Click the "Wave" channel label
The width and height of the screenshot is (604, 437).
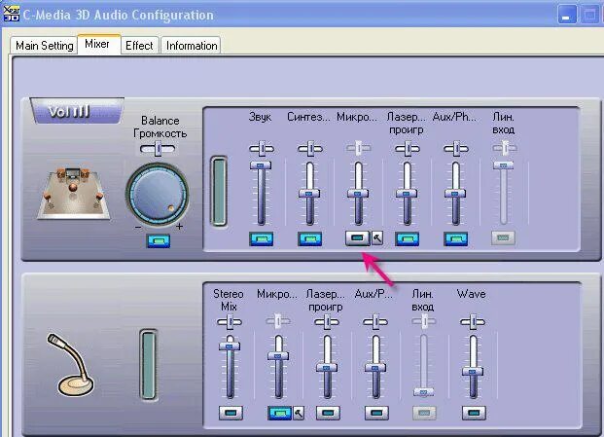click(471, 294)
